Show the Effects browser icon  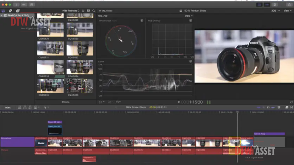click(x=287, y=107)
